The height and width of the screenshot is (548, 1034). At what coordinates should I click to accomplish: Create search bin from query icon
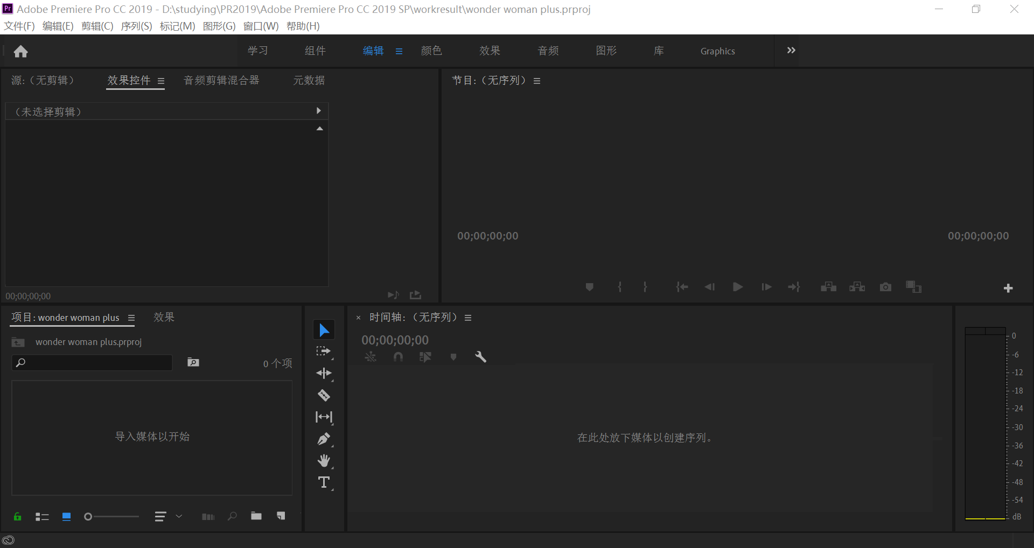click(193, 362)
